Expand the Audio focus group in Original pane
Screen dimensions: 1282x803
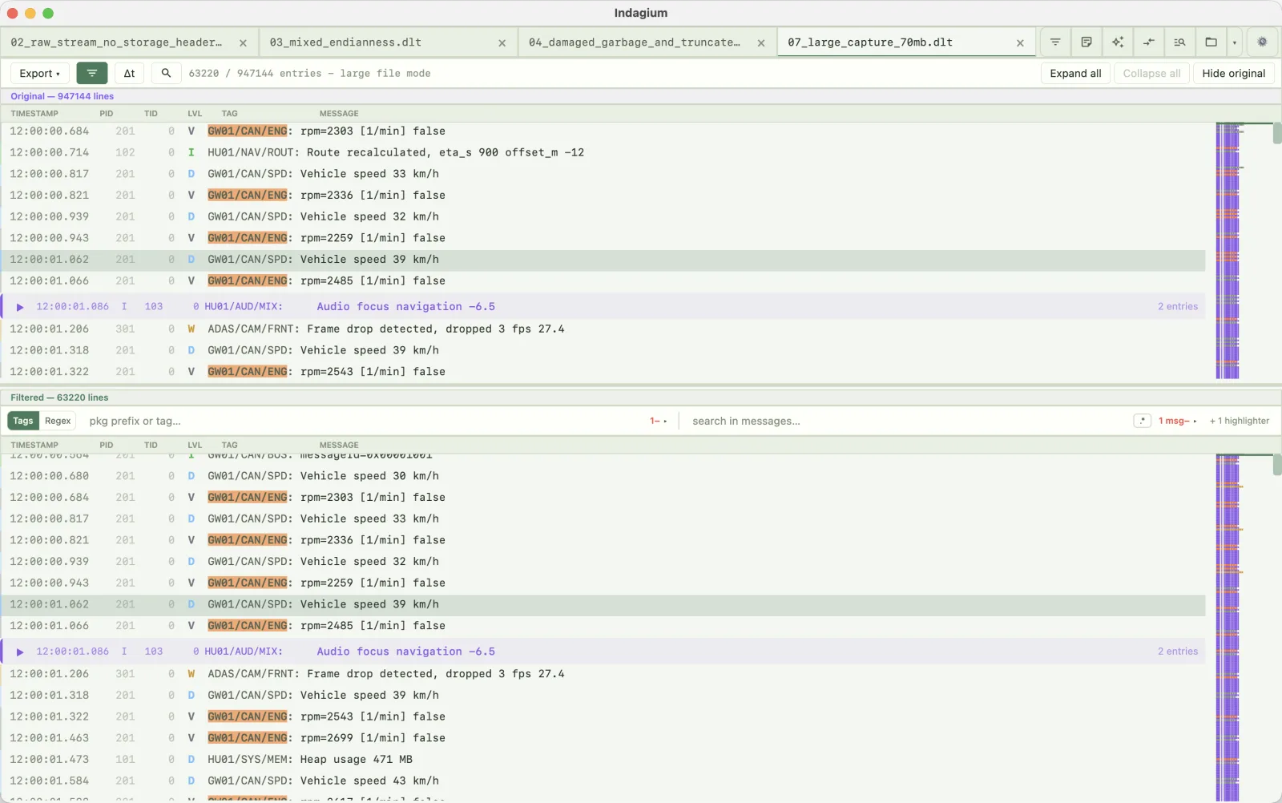coord(20,307)
